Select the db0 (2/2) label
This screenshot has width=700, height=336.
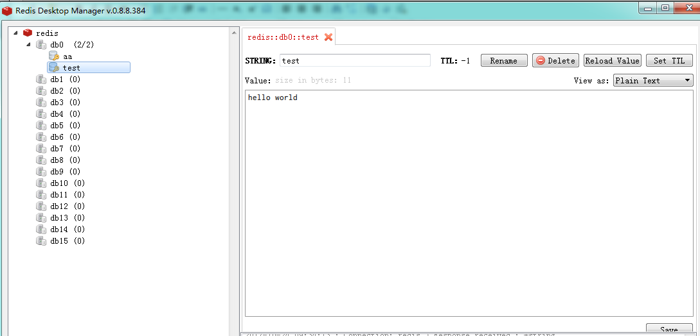click(x=72, y=44)
